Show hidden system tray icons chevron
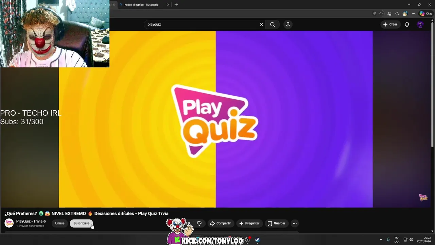This screenshot has width=435, height=245. pos(381,240)
